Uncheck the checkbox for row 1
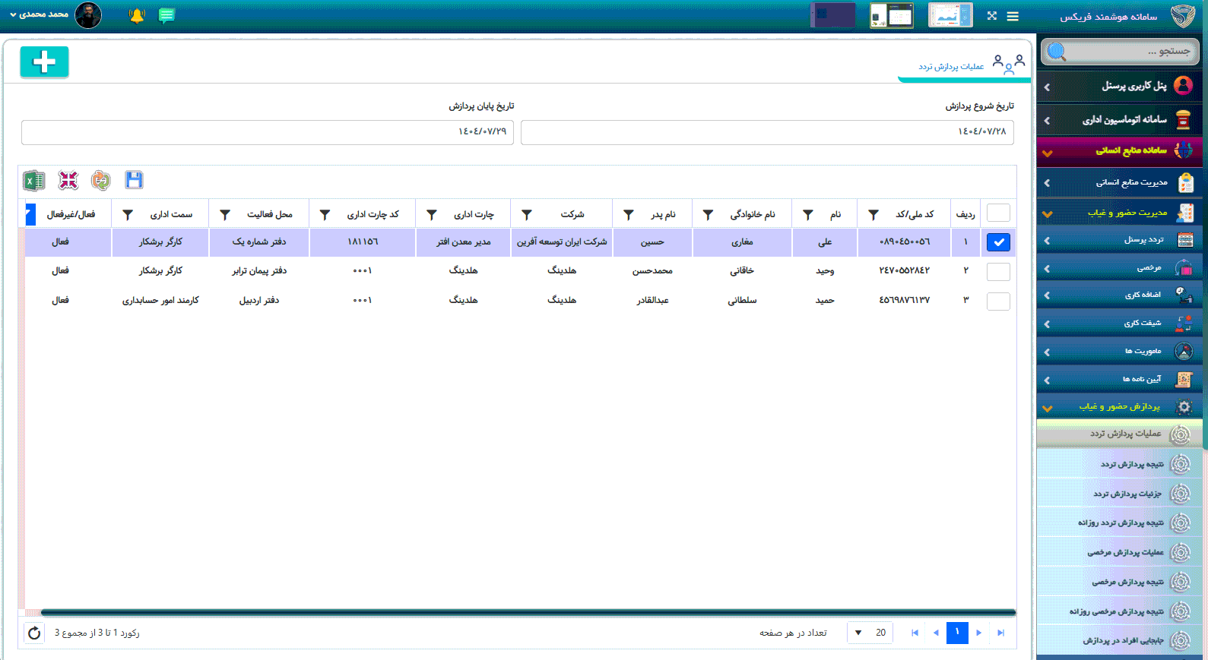 998,242
